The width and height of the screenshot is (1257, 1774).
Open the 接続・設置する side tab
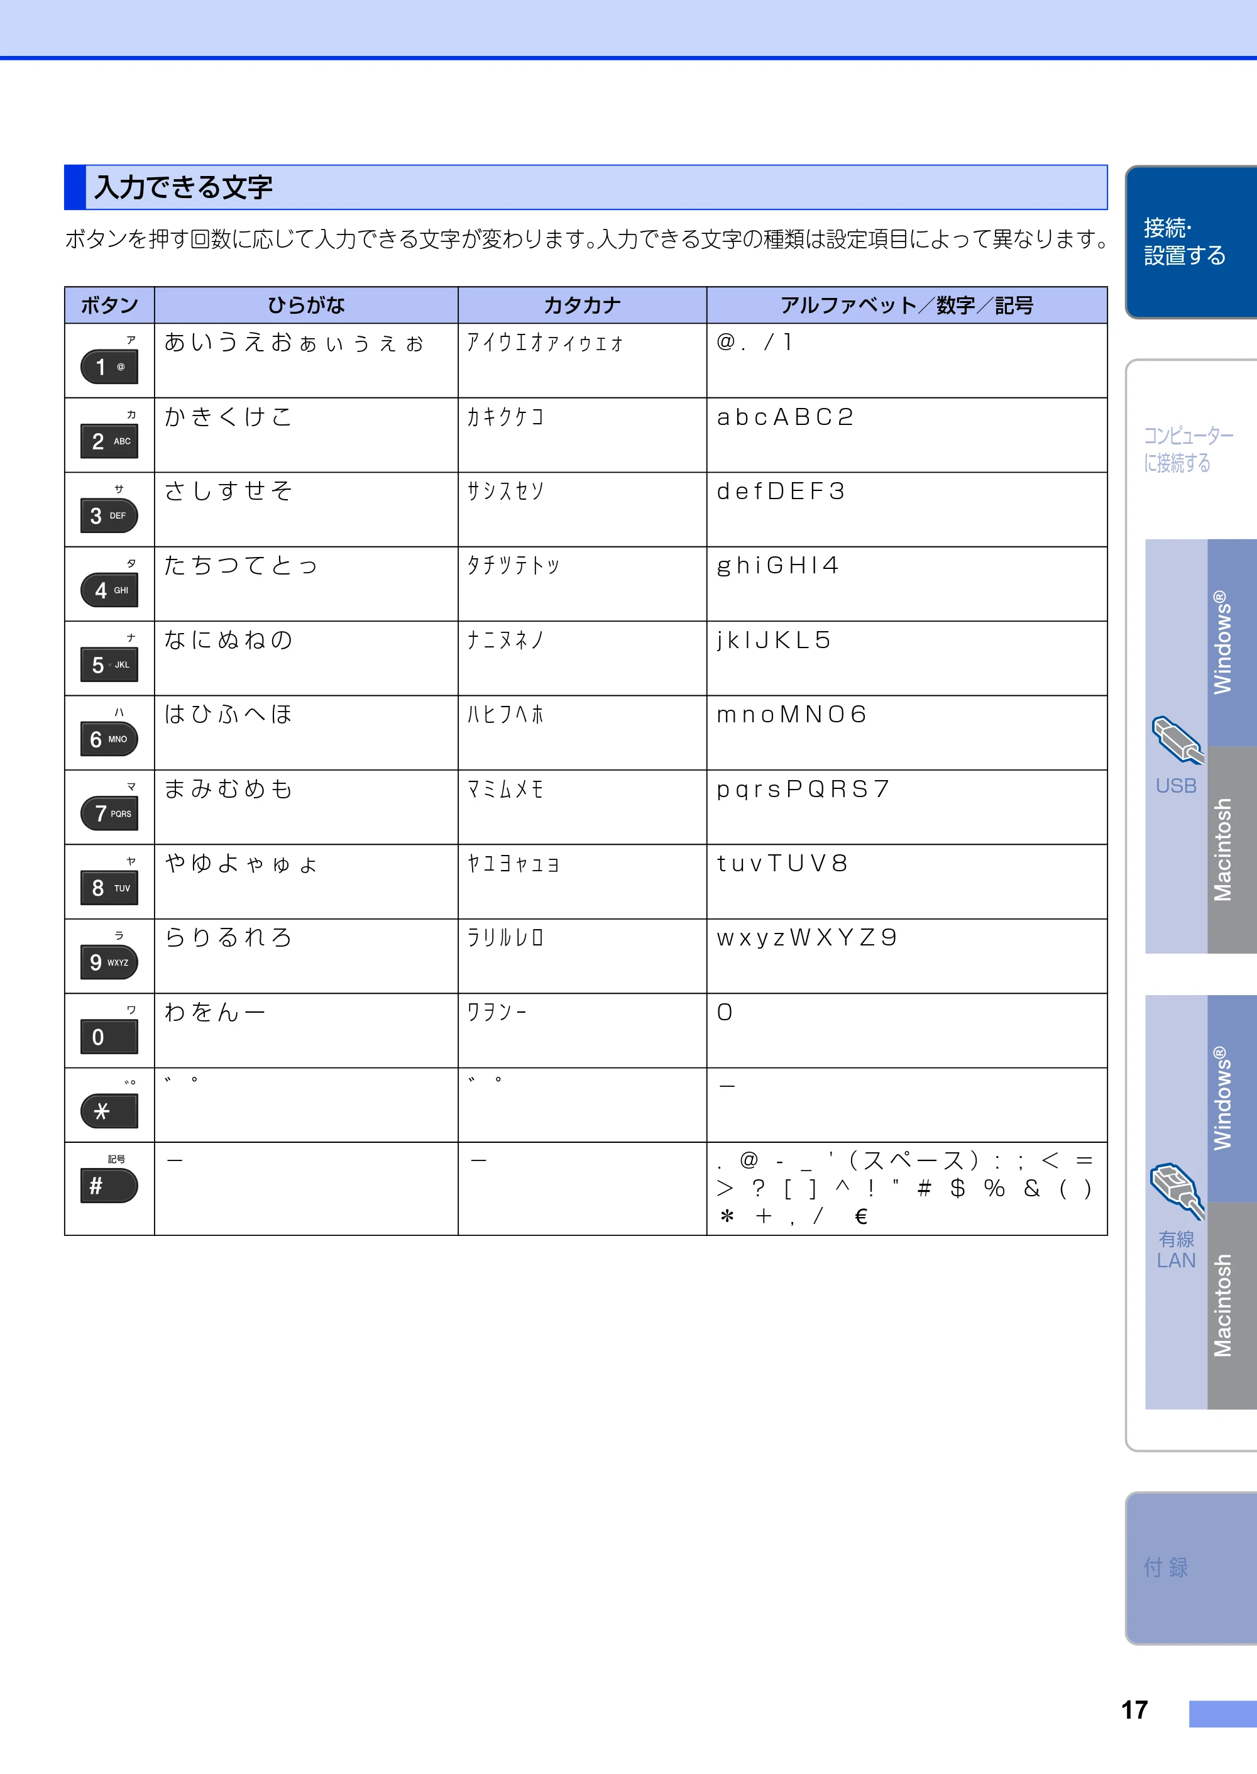pyautogui.click(x=1190, y=241)
